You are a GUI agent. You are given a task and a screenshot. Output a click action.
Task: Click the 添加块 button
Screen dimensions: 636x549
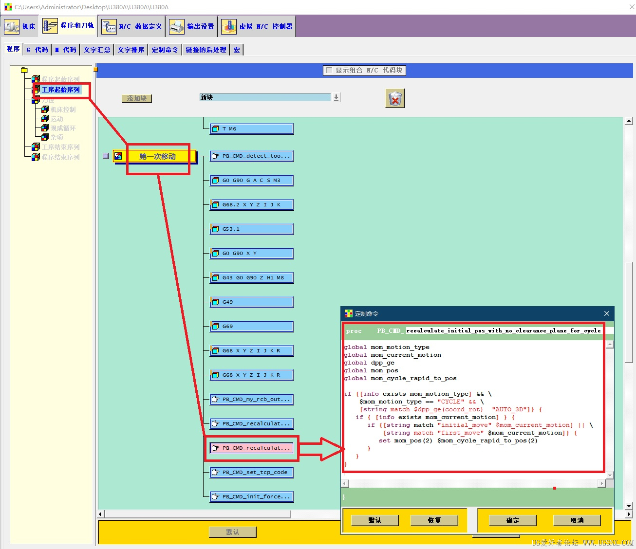click(x=137, y=98)
